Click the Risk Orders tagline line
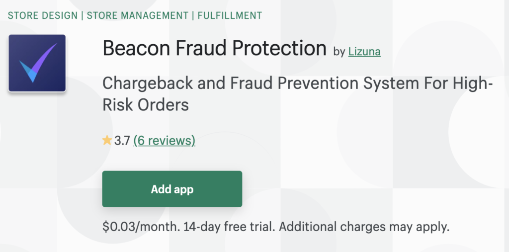 146,105
